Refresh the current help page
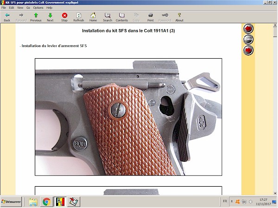This screenshot has height=208, width=278. click(79, 17)
